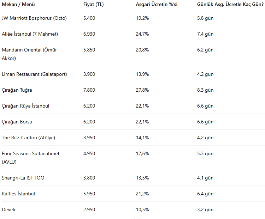Viewport: 265px width, 219px height.
Task: Select the Shangri-La IST TOO entry
Action: pos(23,178)
